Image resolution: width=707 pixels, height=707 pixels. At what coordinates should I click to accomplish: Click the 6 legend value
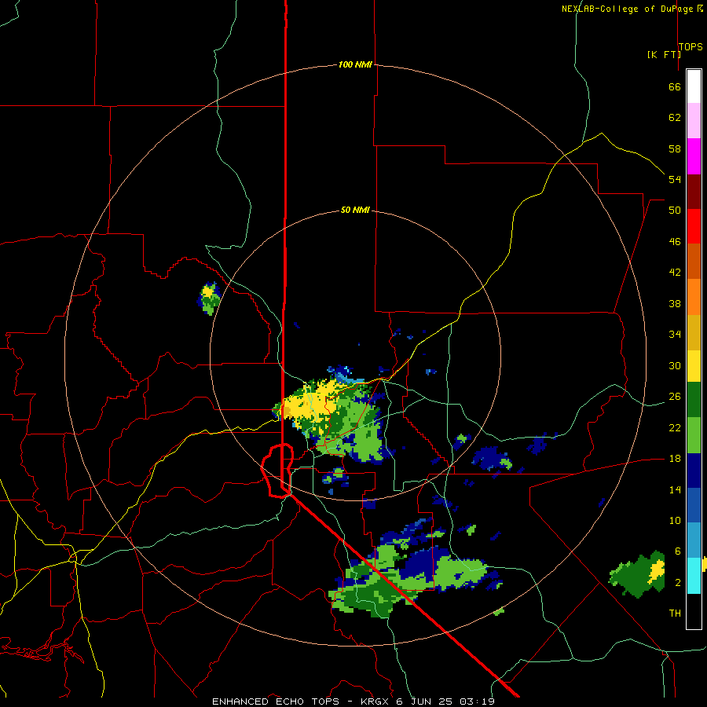point(677,551)
